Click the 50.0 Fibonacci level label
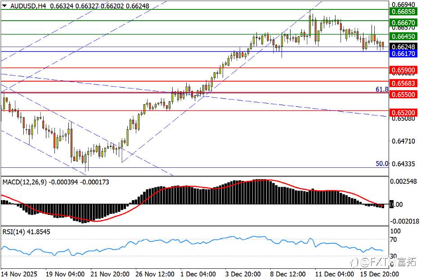This screenshot has height=280, width=421. (x=382, y=163)
